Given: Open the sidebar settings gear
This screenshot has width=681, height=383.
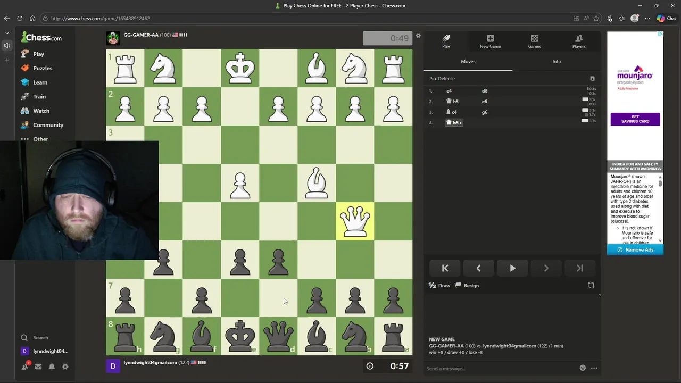Looking at the screenshot, I should tap(65, 367).
